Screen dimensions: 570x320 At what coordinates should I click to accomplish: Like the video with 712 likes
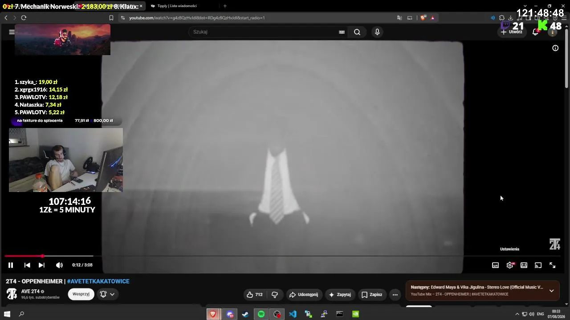pos(254,295)
